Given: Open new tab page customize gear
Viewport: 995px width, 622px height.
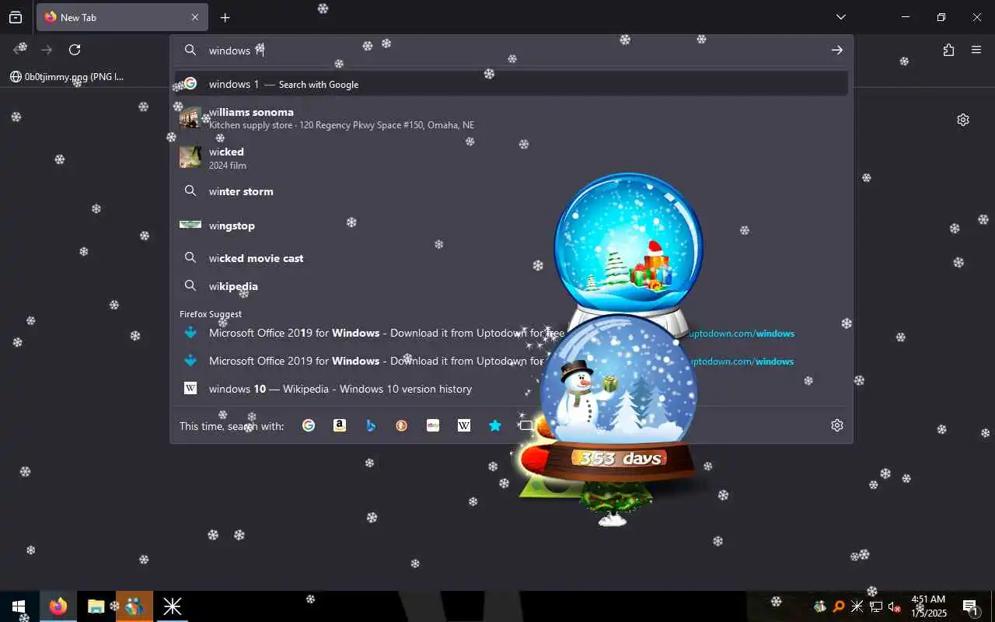Looking at the screenshot, I should click(963, 120).
